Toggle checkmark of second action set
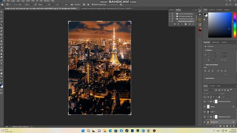 (x=170, y=16)
